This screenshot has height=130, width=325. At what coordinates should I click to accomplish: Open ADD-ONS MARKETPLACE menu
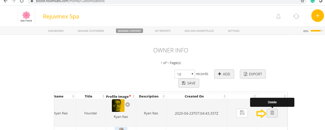(x=199, y=31)
